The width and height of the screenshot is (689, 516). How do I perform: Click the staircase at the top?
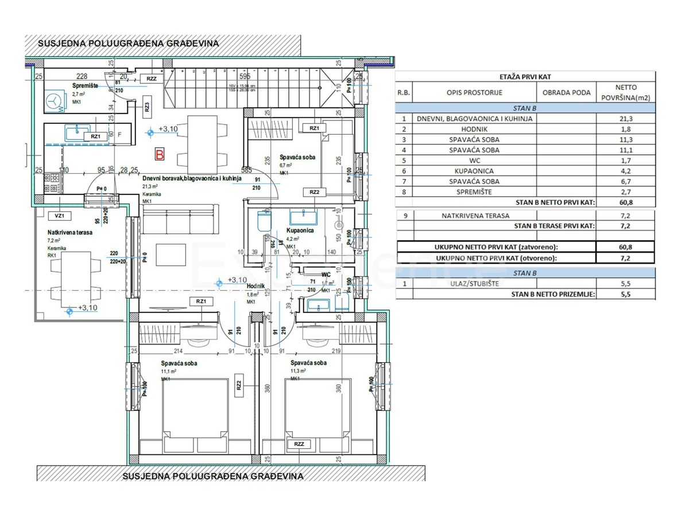pos(241,90)
